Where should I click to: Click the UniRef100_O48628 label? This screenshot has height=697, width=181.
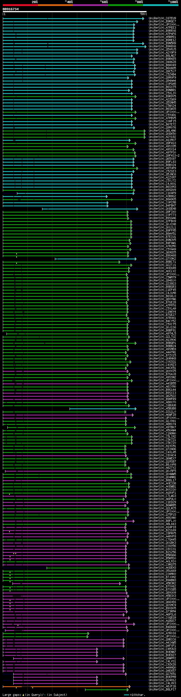[162, 62]
